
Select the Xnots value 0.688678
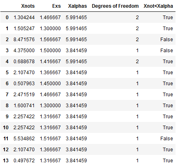pos(24,62)
